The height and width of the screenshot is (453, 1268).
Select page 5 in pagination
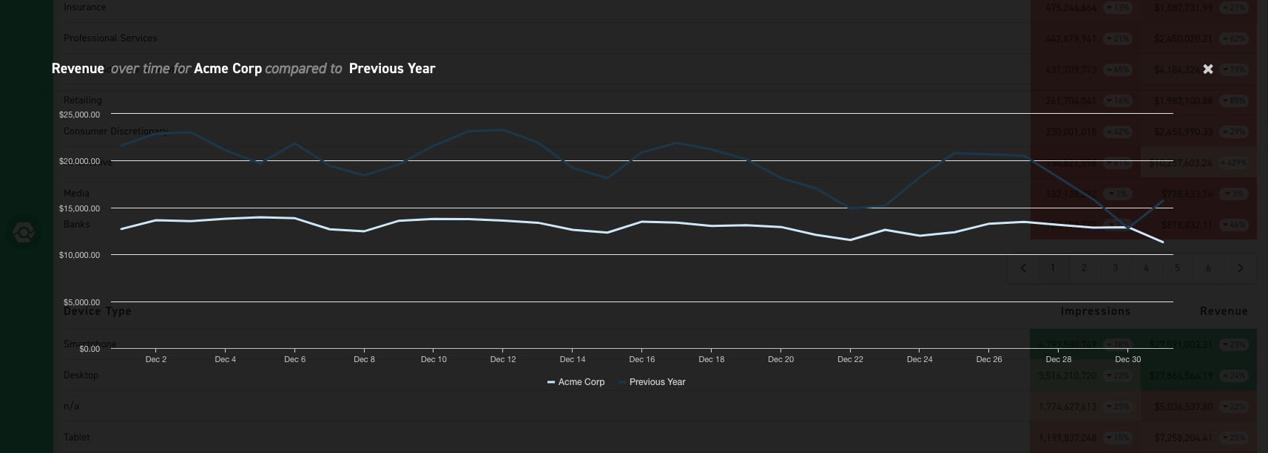pos(1177,268)
